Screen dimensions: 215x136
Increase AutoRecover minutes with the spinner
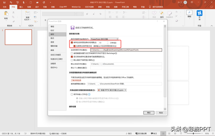(x=108, y=42)
